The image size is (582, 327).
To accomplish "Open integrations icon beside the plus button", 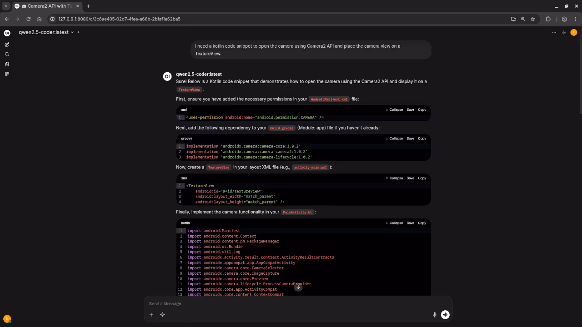I will point(162,315).
